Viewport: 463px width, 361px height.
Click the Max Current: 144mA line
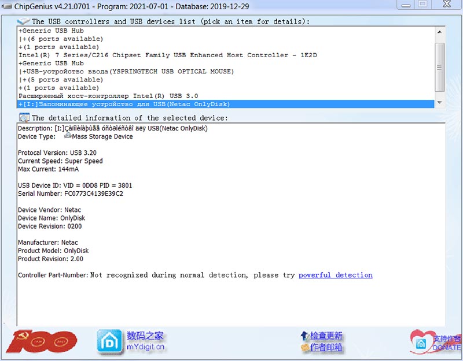(x=48, y=169)
